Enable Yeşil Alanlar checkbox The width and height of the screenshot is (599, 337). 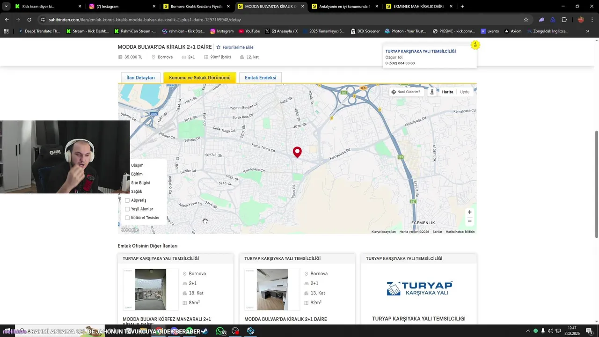point(127,209)
